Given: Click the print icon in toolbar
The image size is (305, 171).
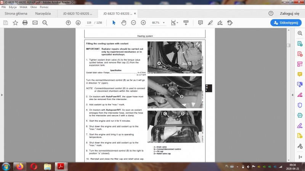Looking at the screenshot, I should click(x=25, y=23).
